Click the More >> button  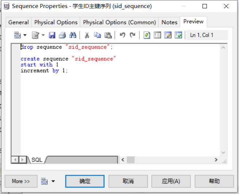(21, 181)
